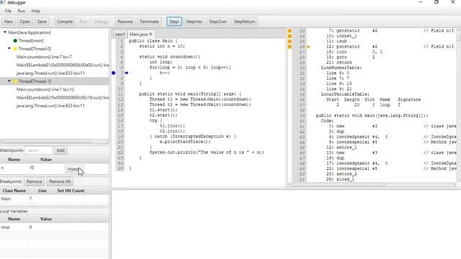The height and width of the screenshot is (259, 461).
Task: Click the StepOver button
Action: (x=218, y=22)
